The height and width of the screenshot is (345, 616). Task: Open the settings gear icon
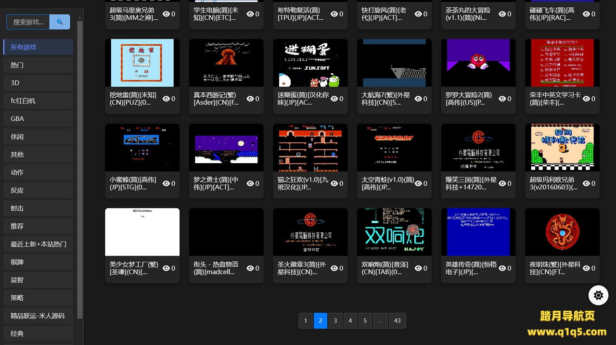pos(598,295)
